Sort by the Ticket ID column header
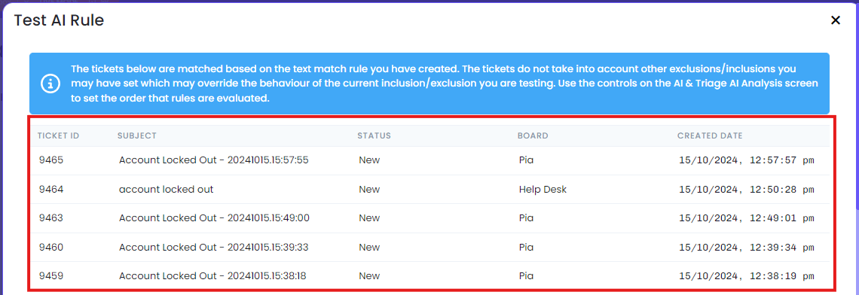This screenshot has height=295, width=859. coord(59,135)
